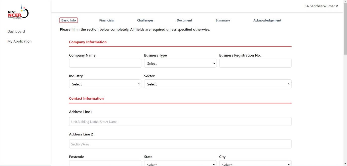The height and width of the screenshot is (166, 347).
Task: Expand the Business Type dropdown
Action: (x=180, y=63)
